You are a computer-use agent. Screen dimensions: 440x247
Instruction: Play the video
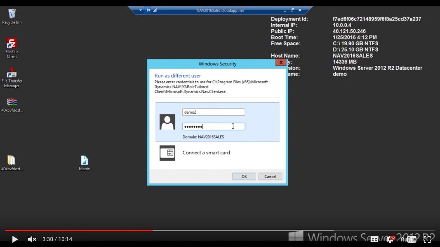[x=15, y=239]
